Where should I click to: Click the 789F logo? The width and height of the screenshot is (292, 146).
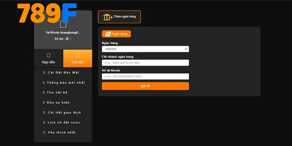(x=47, y=13)
